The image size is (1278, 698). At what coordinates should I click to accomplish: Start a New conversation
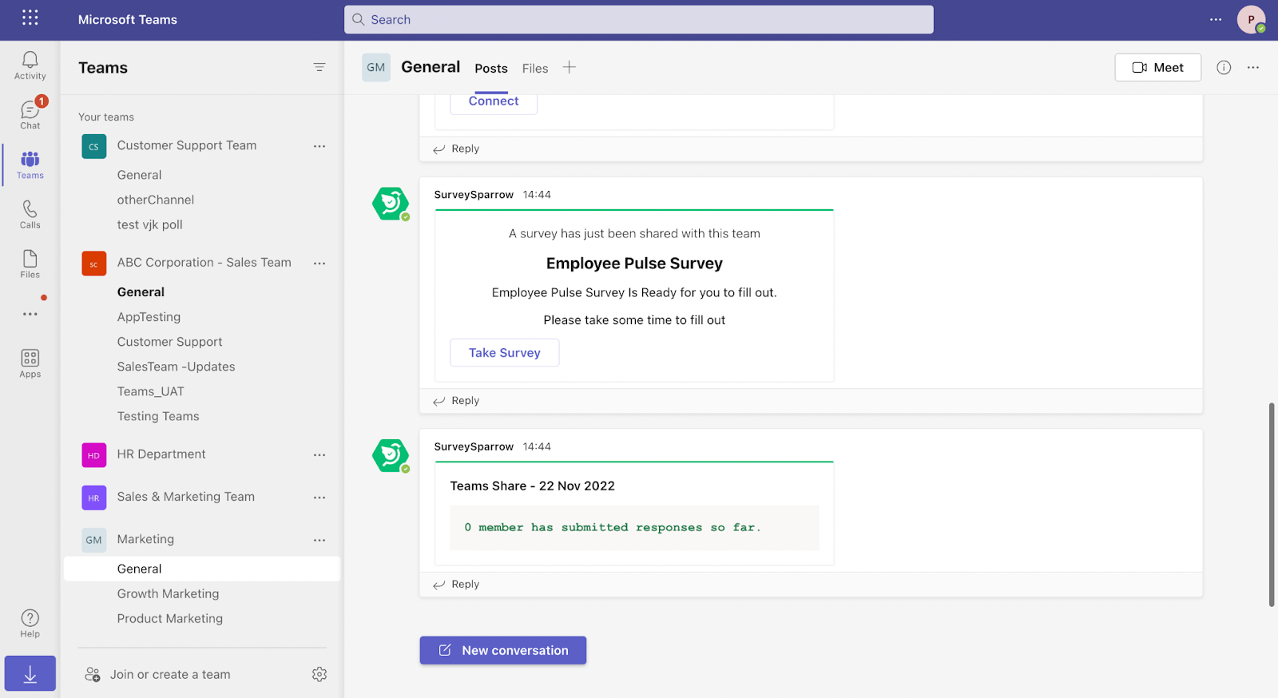[x=503, y=650]
